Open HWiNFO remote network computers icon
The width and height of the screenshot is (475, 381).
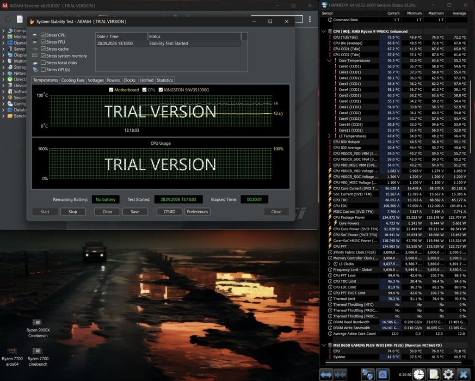367,374
